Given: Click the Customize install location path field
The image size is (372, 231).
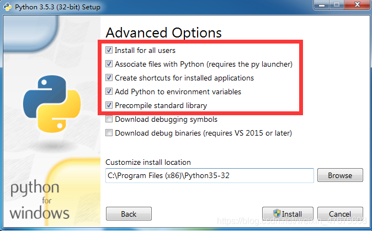Looking at the screenshot, I should [209, 175].
